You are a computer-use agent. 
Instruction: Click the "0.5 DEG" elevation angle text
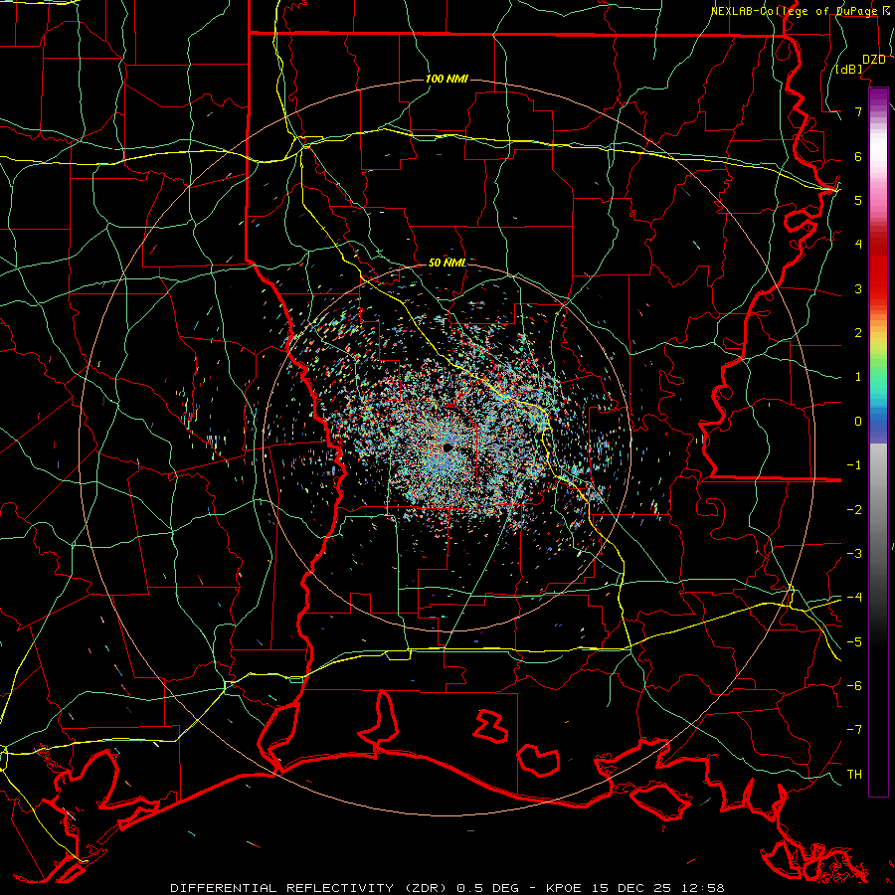487,888
